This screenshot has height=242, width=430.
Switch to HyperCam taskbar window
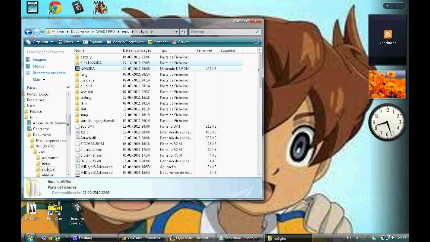click(x=191, y=238)
